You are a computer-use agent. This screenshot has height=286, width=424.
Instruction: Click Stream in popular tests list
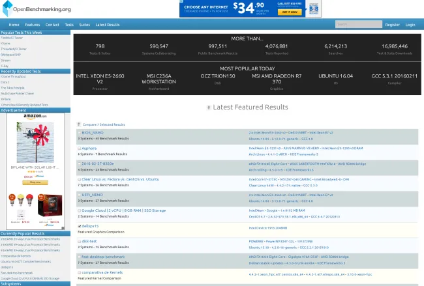coord(6,61)
